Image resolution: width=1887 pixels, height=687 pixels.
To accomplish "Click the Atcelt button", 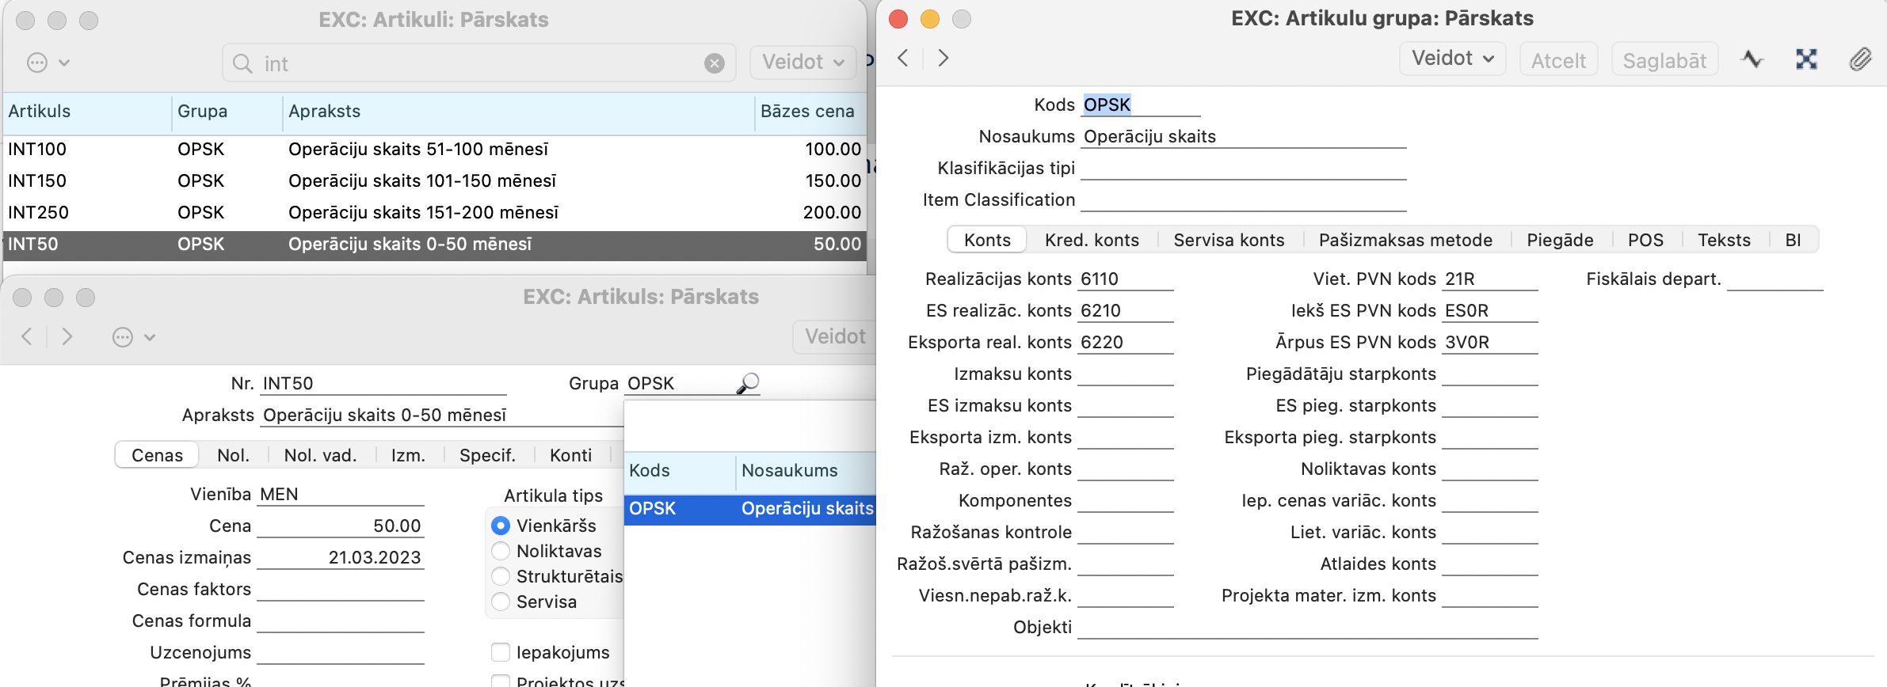I will click(1557, 61).
